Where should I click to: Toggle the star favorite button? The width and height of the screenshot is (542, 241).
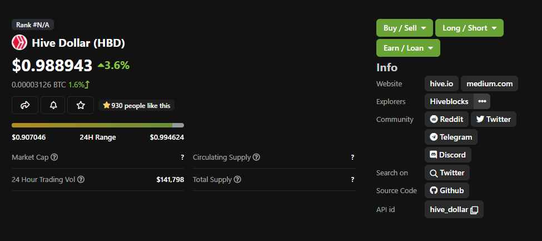click(x=81, y=105)
